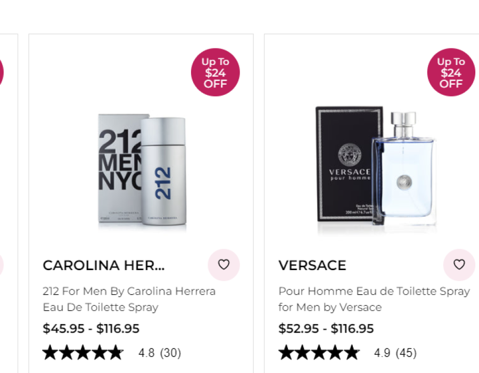The width and height of the screenshot is (479, 373).
Task: Click the star rating for Versace Pour Homme
Action: 318,353
